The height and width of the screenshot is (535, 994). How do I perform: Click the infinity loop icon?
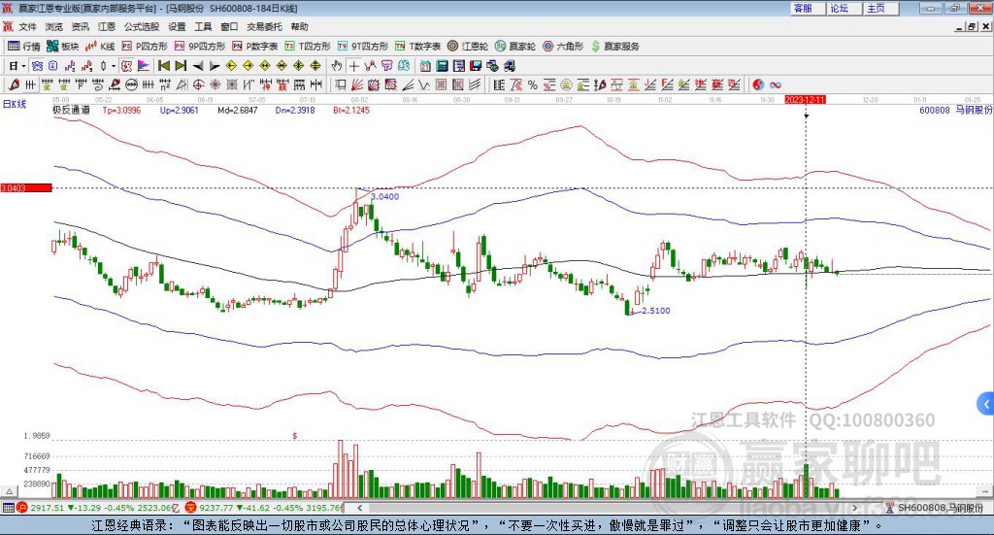tap(776, 84)
